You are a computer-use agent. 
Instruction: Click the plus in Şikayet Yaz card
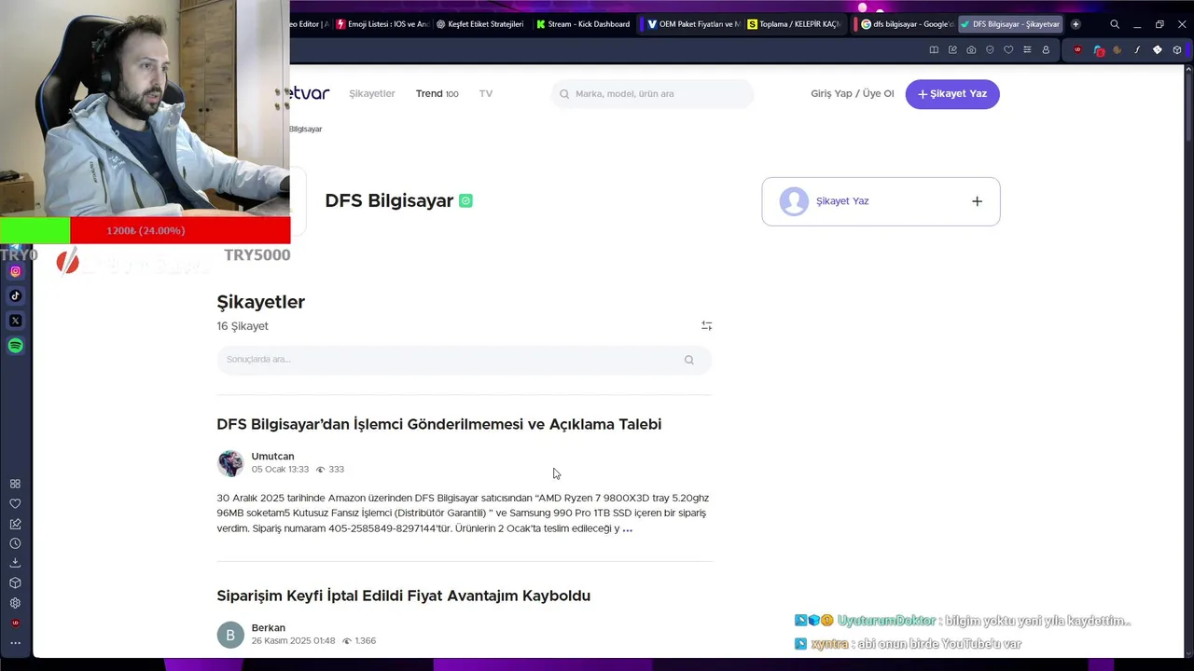(977, 200)
